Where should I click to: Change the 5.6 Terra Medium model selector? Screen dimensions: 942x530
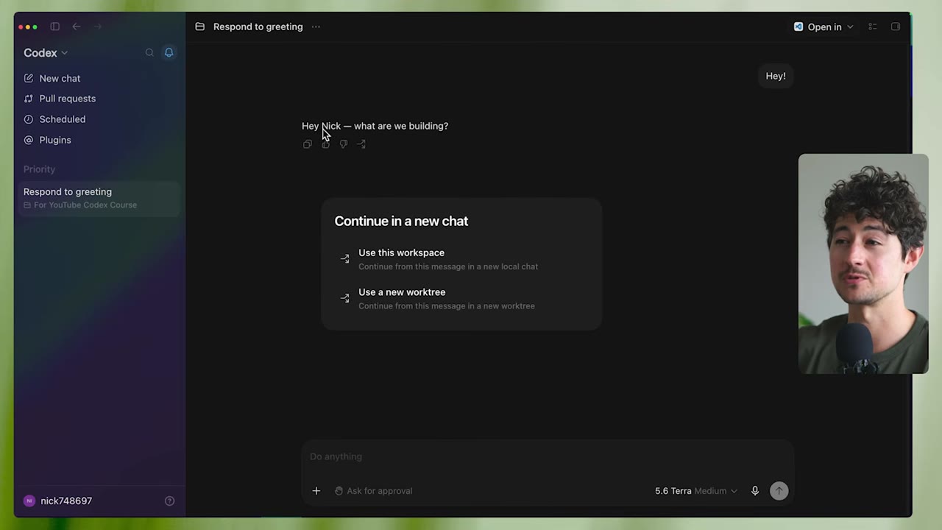tap(695, 491)
